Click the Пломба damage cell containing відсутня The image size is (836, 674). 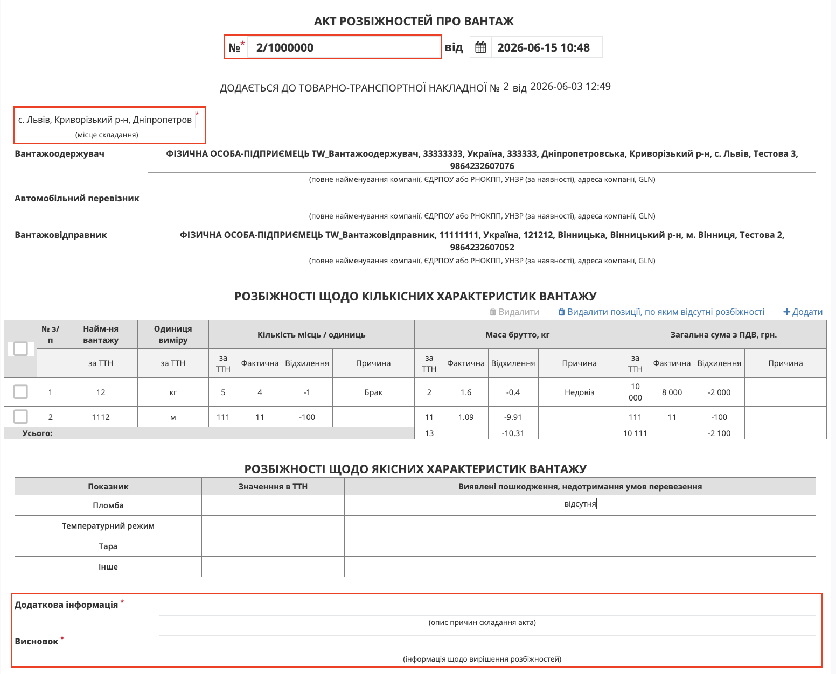580,505
